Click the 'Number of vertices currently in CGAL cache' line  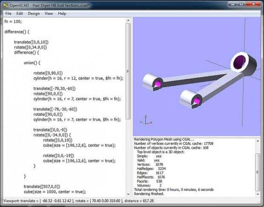click(174, 144)
